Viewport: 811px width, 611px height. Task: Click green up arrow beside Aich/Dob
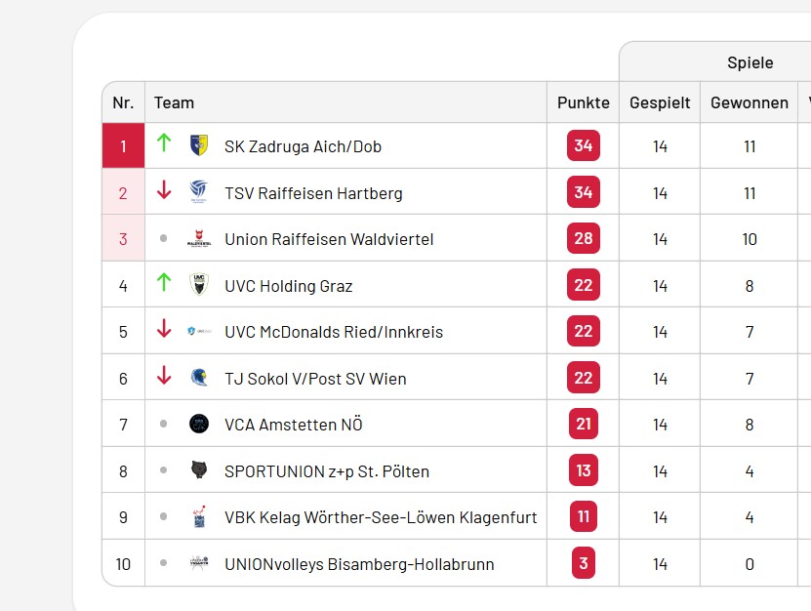pos(164,143)
